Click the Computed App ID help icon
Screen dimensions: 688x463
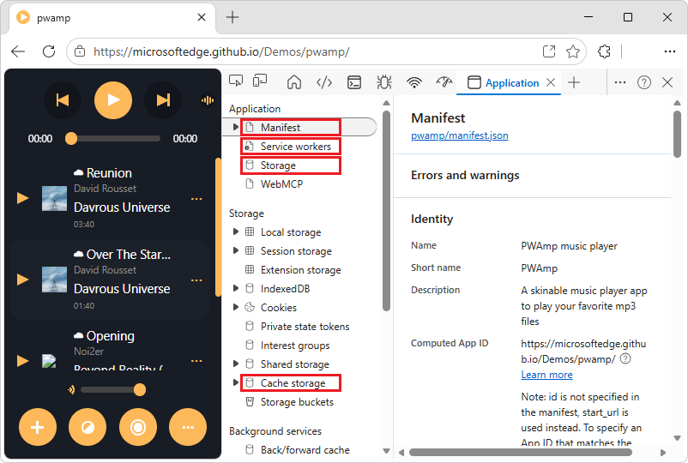pos(625,358)
